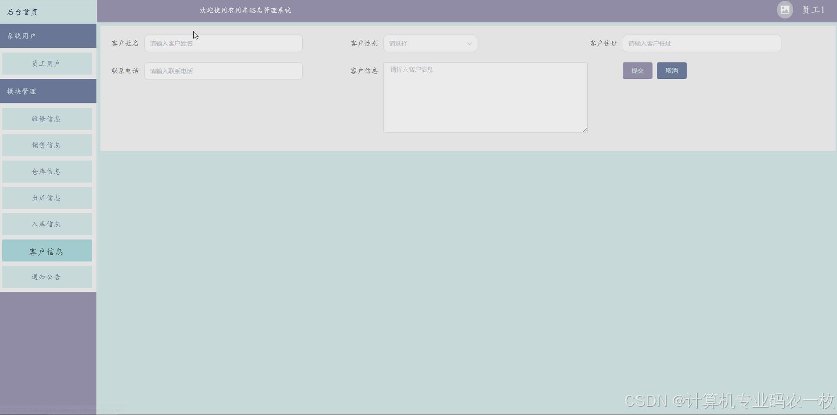Viewport: 837px width, 415px height.
Task: Open 通知公告 announcements page
Action: [x=47, y=277]
